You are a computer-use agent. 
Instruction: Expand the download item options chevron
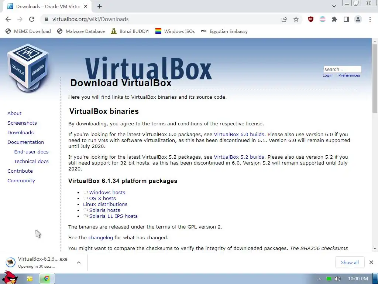[x=79, y=263]
